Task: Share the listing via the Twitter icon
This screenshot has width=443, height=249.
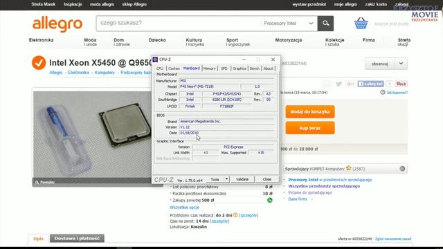Action: (x=338, y=84)
